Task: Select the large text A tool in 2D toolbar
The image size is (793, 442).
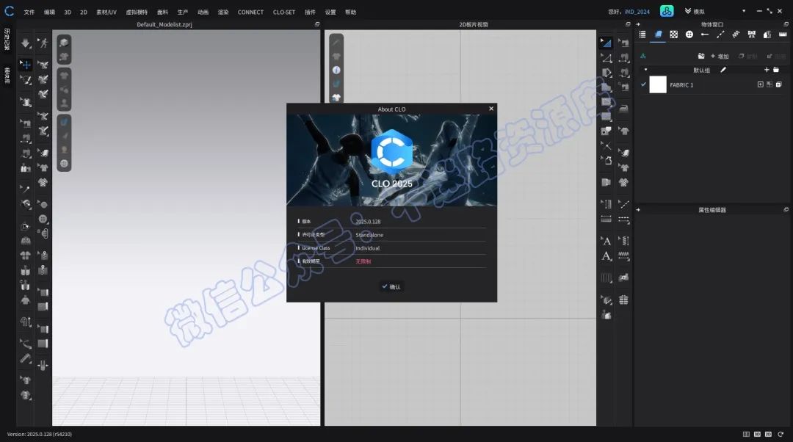Action: click(606, 256)
